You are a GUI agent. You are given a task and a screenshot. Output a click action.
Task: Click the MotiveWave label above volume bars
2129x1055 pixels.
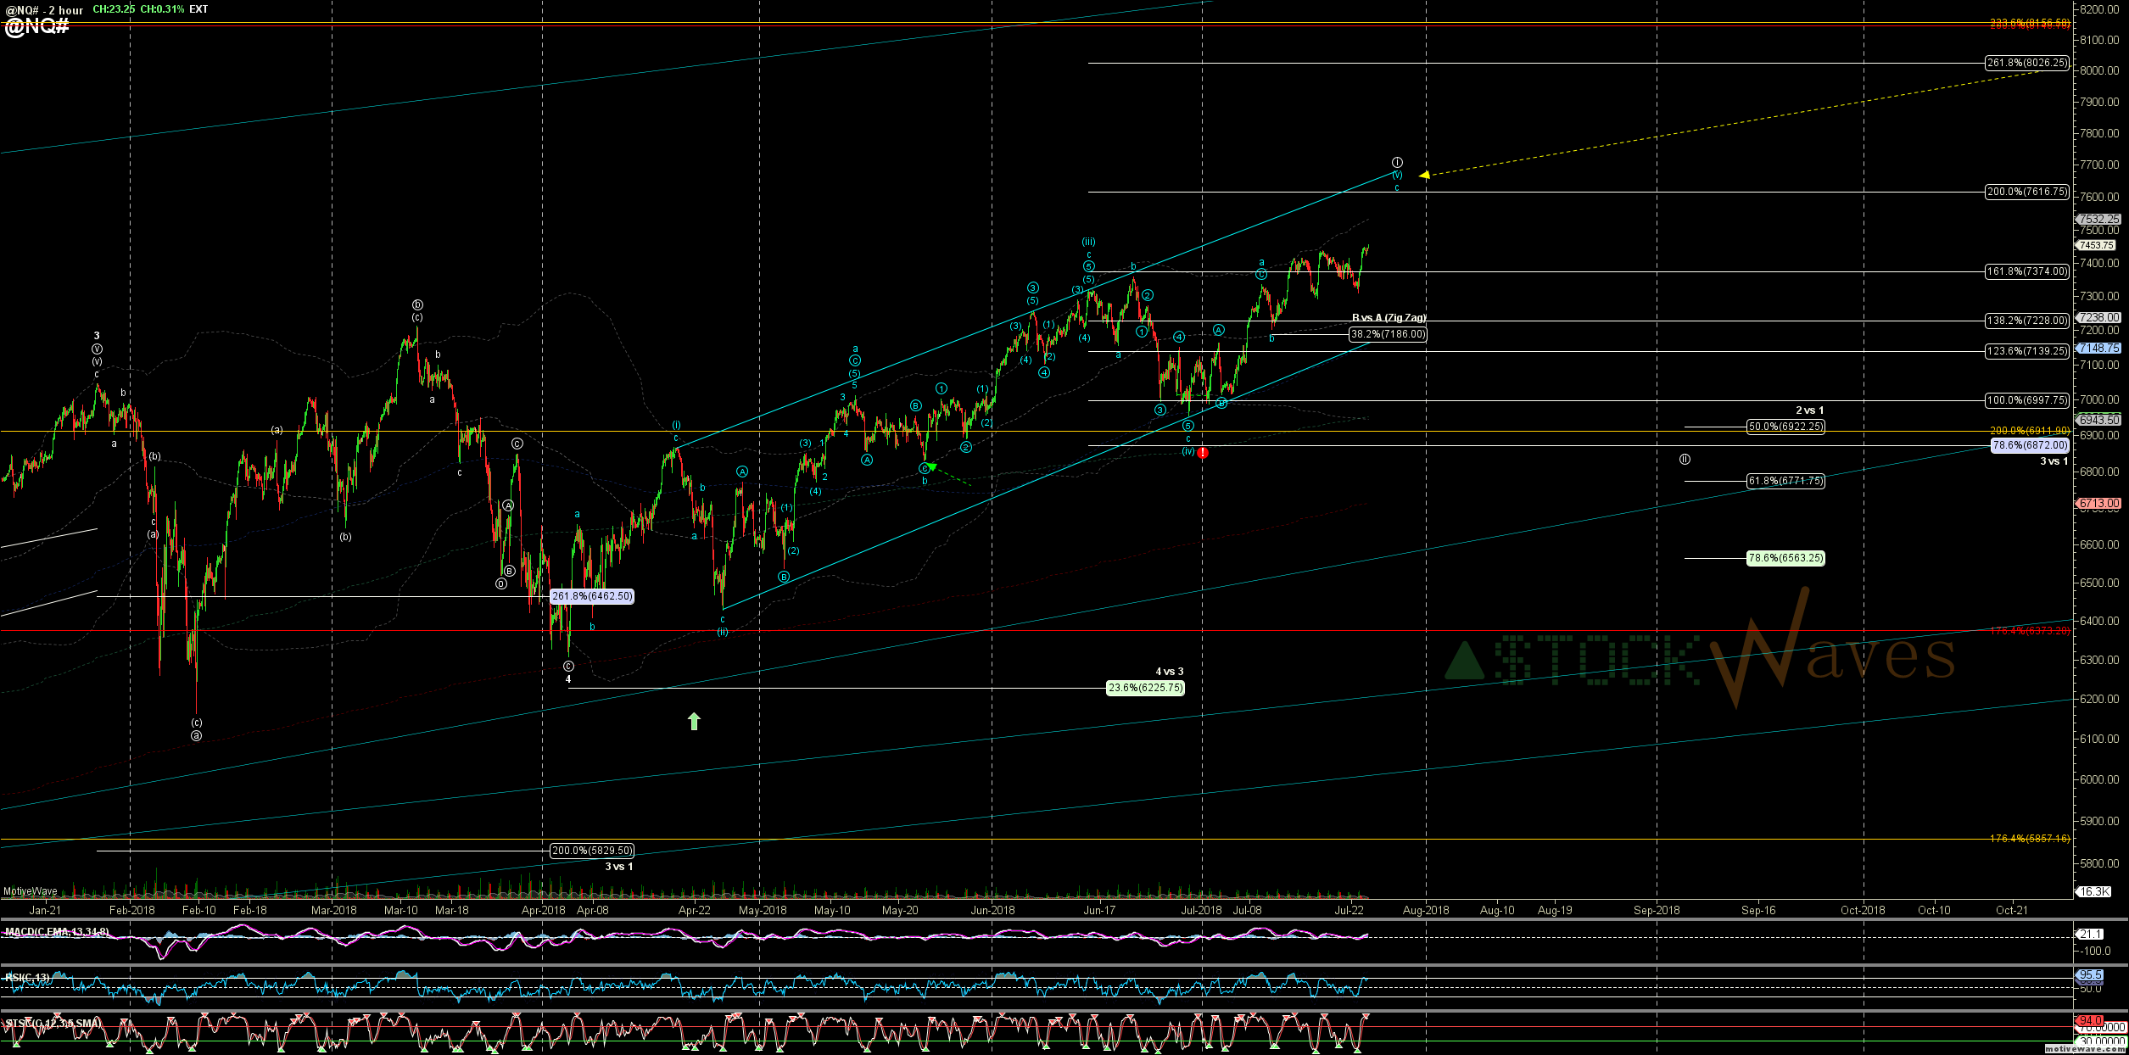coord(31,891)
